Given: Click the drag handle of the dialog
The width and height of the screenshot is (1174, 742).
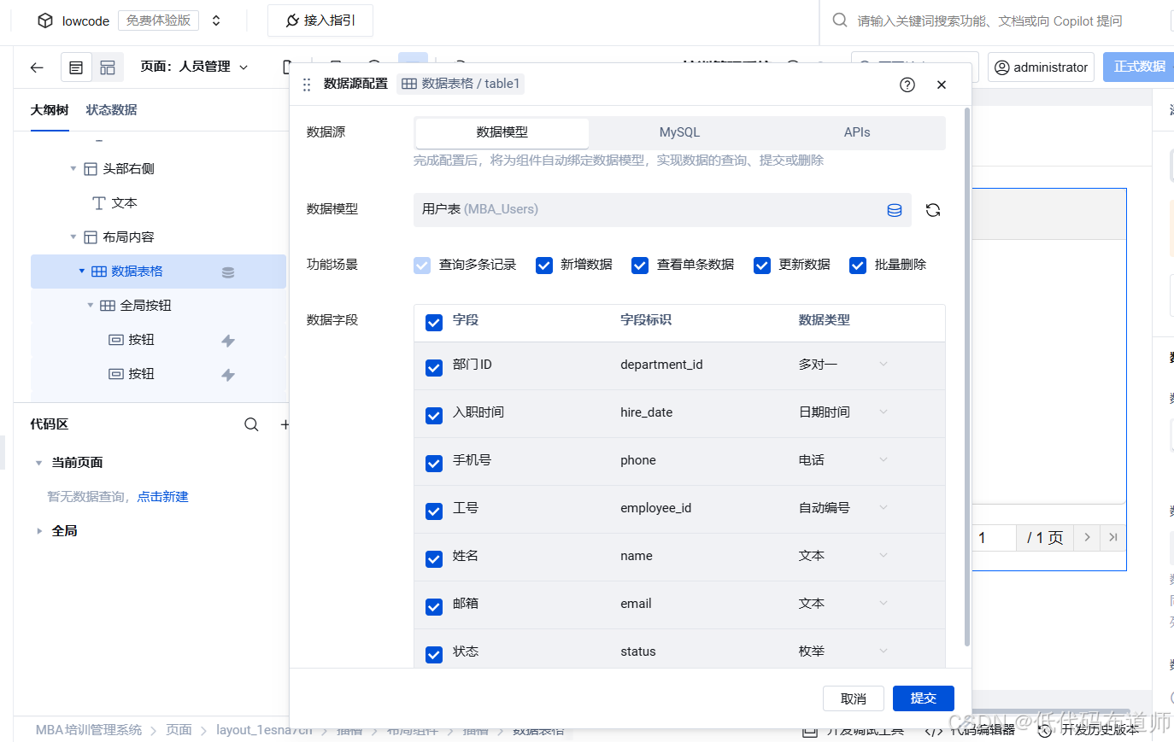Looking at the screenshot, I should (307, 85).
